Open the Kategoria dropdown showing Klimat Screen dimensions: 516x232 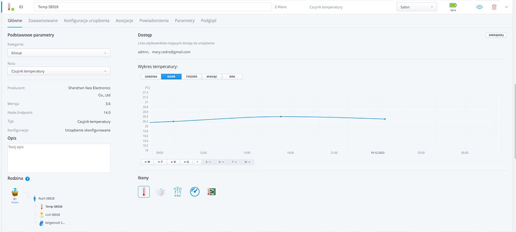[x=59, y=53]
